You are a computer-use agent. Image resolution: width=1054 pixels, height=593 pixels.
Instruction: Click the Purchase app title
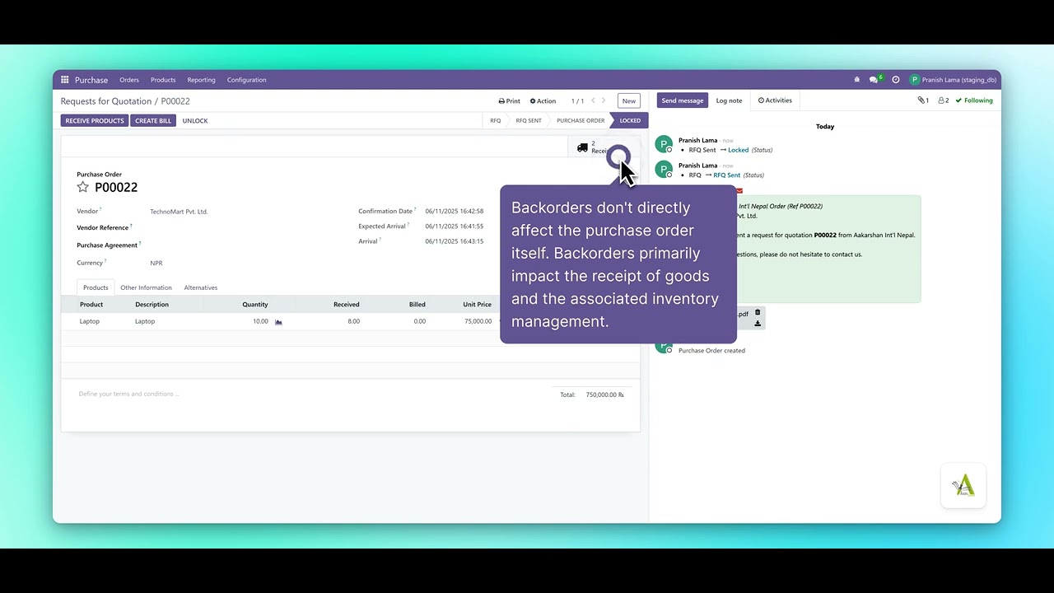(x=91, y=80)
